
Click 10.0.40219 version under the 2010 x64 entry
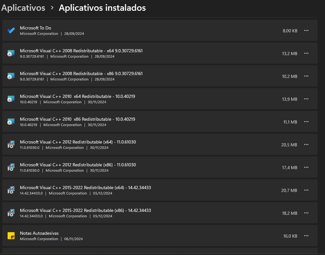tap(29, 102)
